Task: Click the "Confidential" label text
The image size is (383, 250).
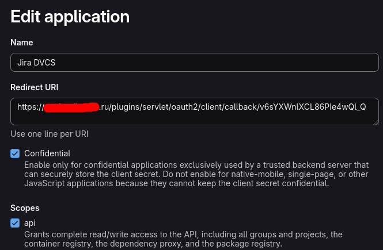Action: [x=47, y=153]
